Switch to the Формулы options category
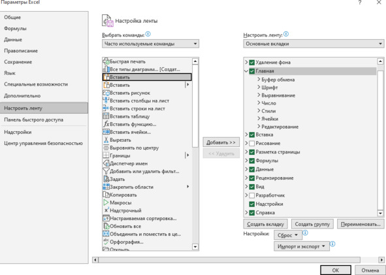Viewport: 386px width, 275px height. click(15, 29)
